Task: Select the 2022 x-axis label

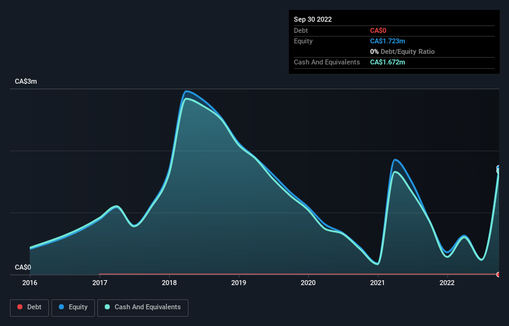Action: coord(447,283)
